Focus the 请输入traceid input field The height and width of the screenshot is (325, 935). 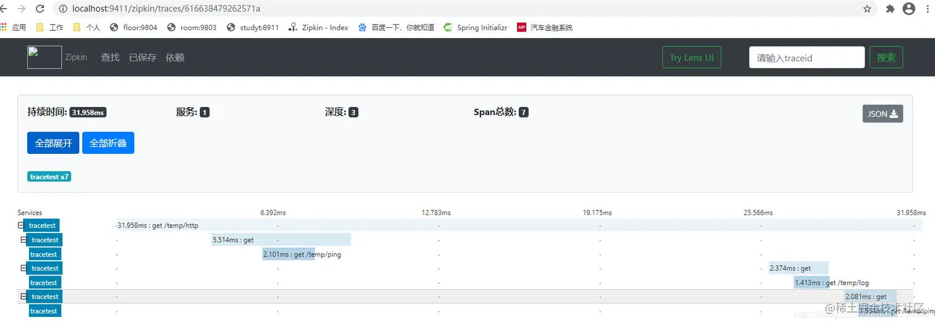point(807,57)
